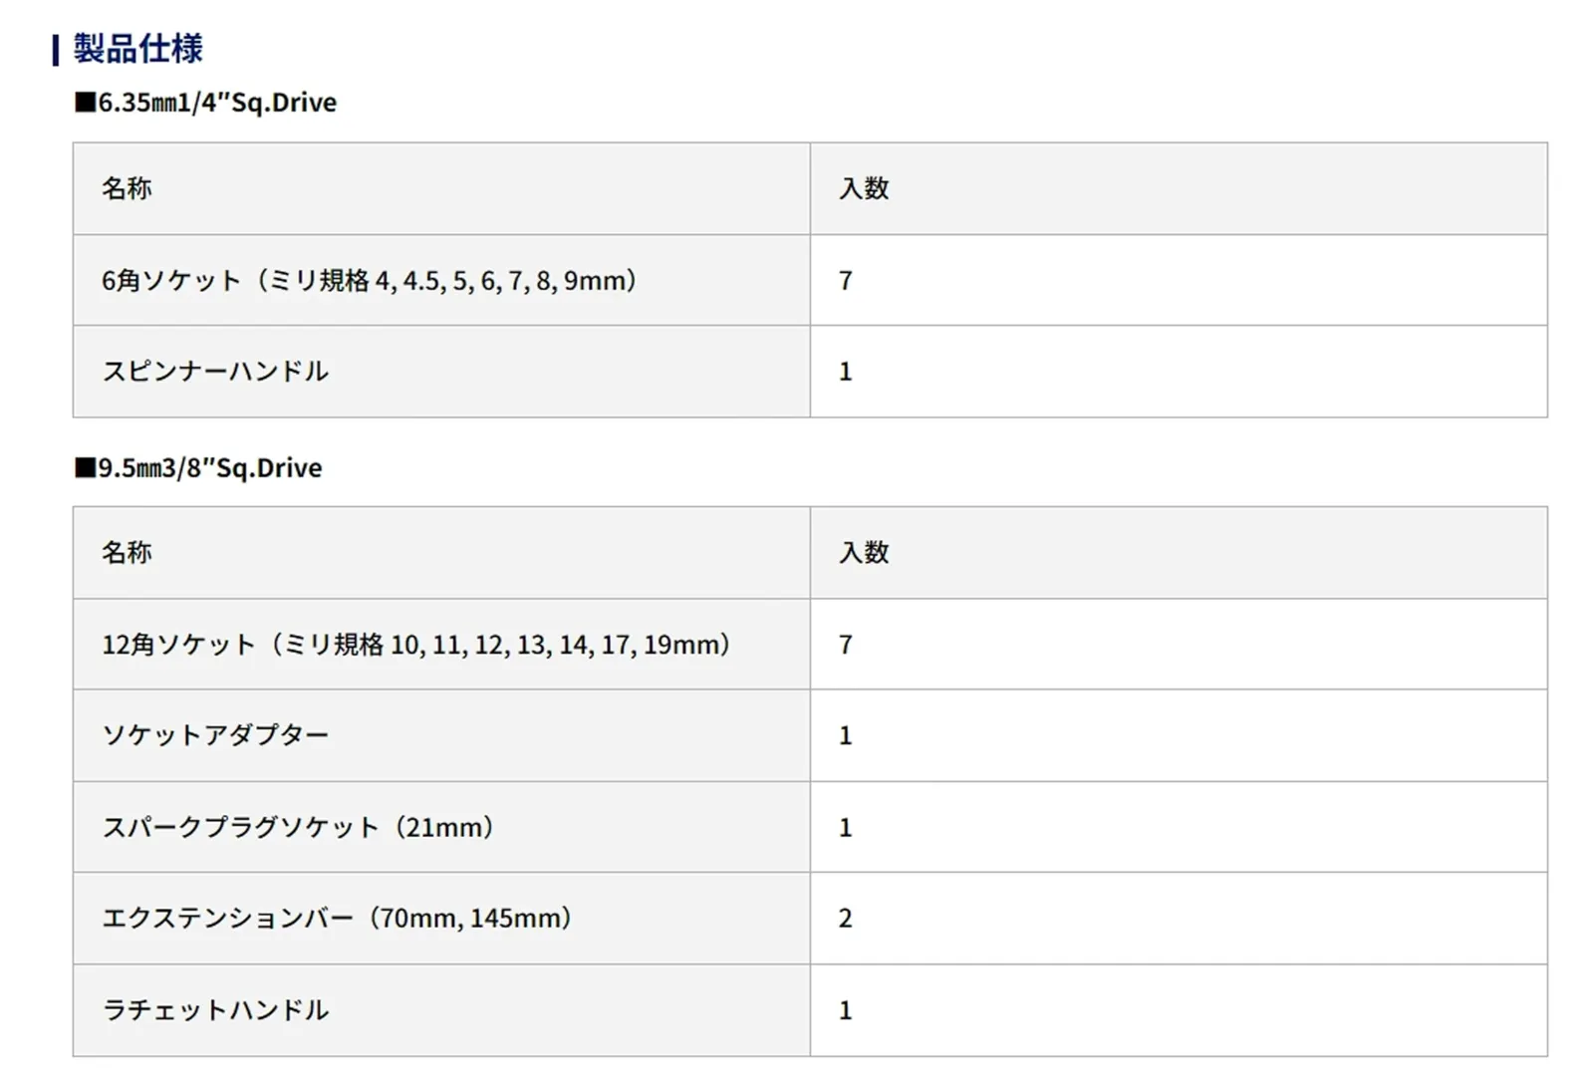Click the 6.35mm 1/4"Sq.Drive subheading

click(206, 103)
